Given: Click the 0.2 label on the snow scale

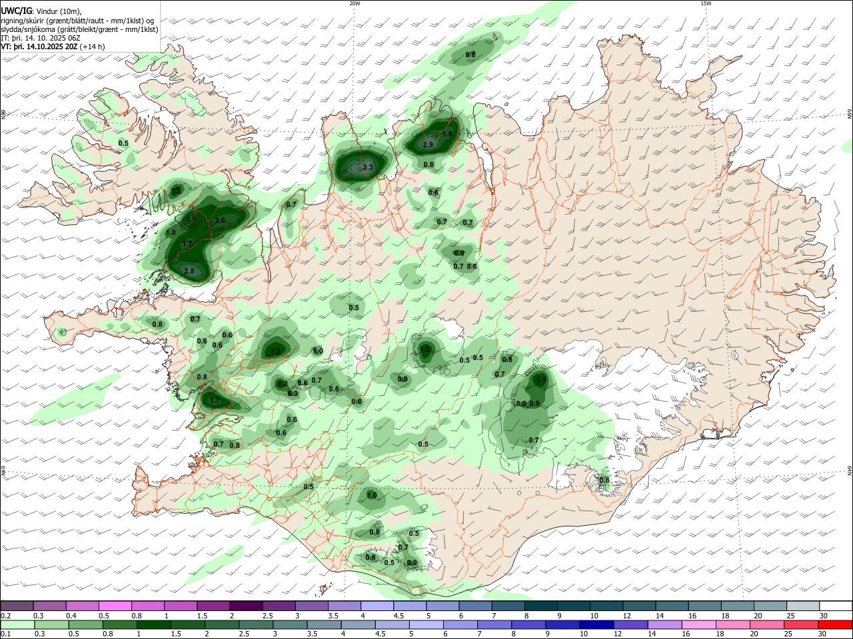Looking at the screenshot, I should click(x=5, y=616).
